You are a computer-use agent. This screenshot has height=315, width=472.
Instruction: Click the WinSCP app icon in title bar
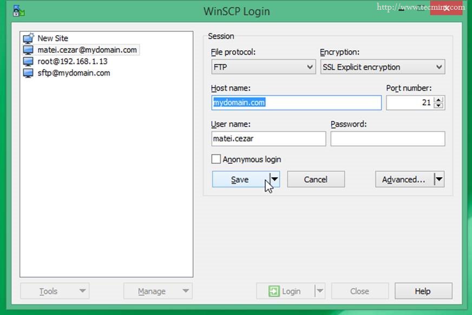point(18,11)
